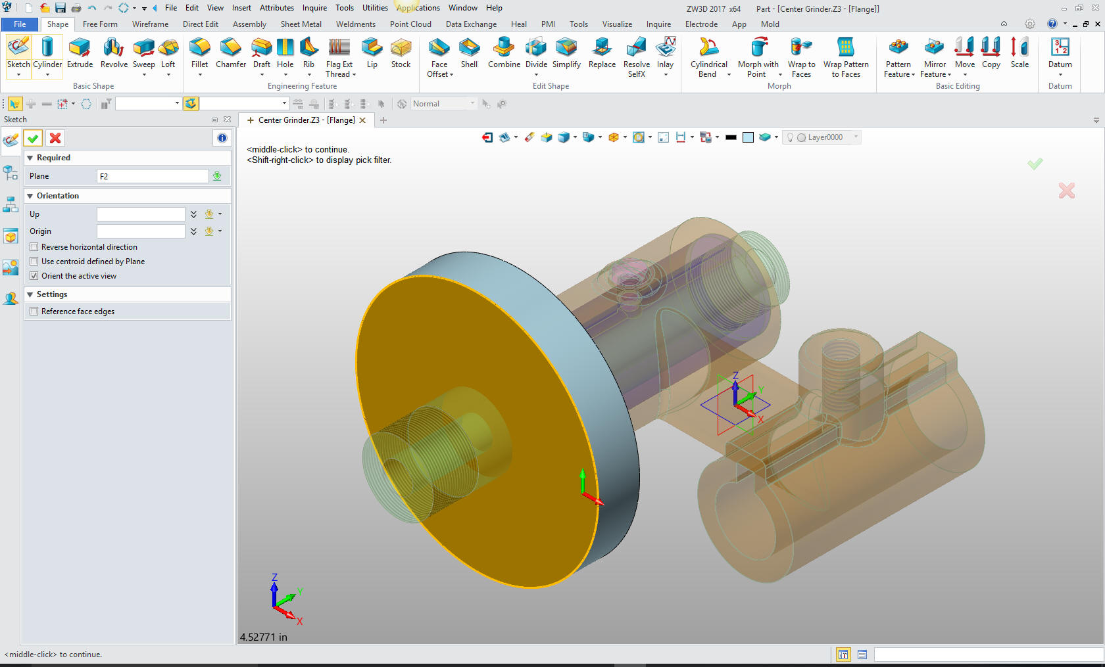This screenshot has height=667, width=1105.
Task: Confirm sketch with green checkmark button
Action: (33, 138)
